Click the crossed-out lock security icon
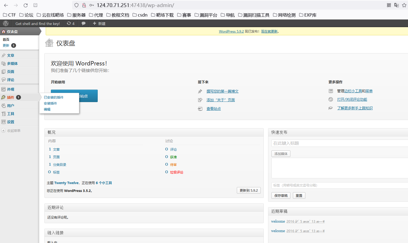 (84, 5)
